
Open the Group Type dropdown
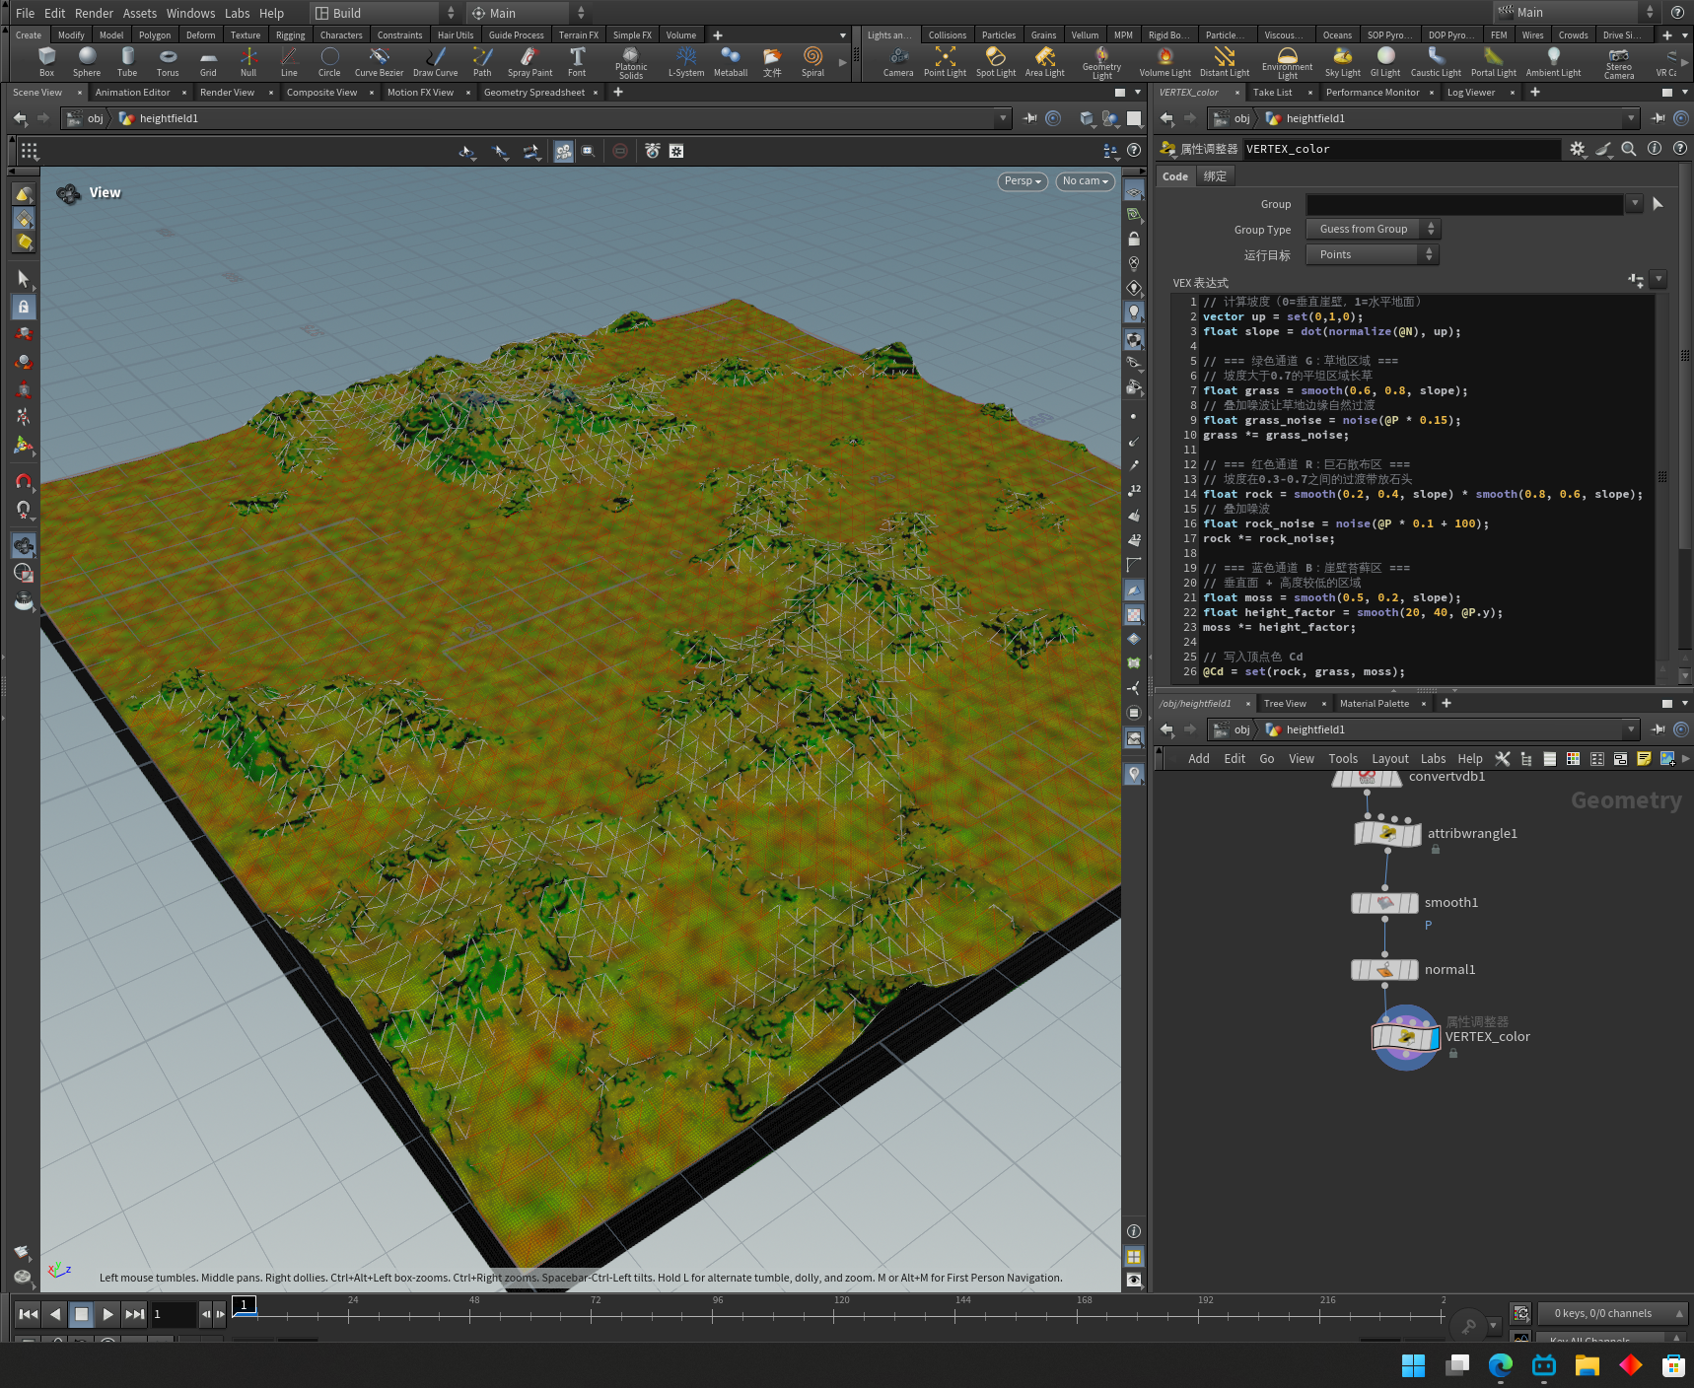(x=1373, y=229)
